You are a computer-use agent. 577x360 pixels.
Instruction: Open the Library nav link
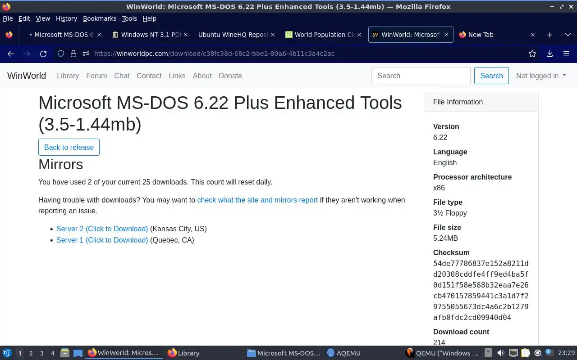(x=68, y=76)
